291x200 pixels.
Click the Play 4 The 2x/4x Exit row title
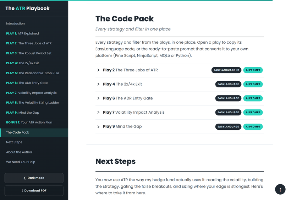coord(122,84)
